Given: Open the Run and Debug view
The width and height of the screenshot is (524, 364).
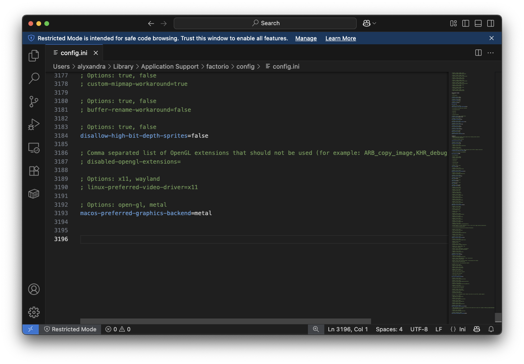Looking at the screenshot, I should click(34, 125).
